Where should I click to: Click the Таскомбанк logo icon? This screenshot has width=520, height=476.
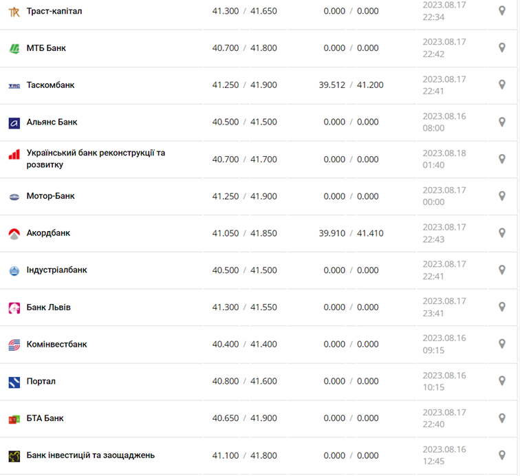[x=14, y=86]
